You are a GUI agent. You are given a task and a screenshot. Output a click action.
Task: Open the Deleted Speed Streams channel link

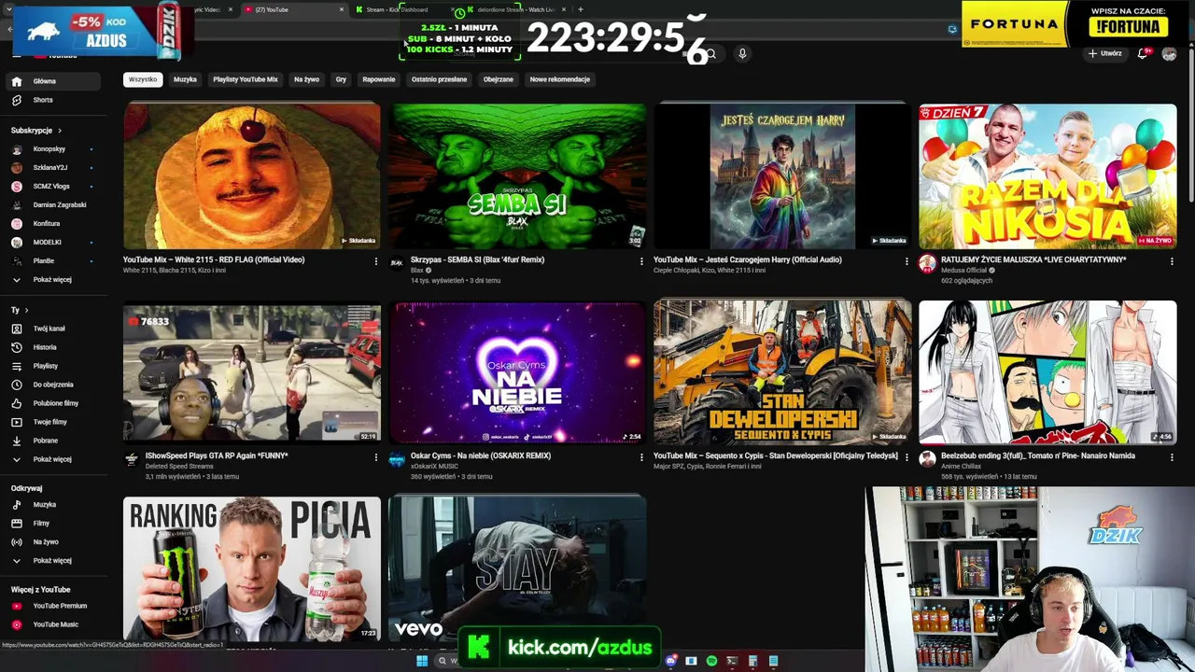(179, 467)
